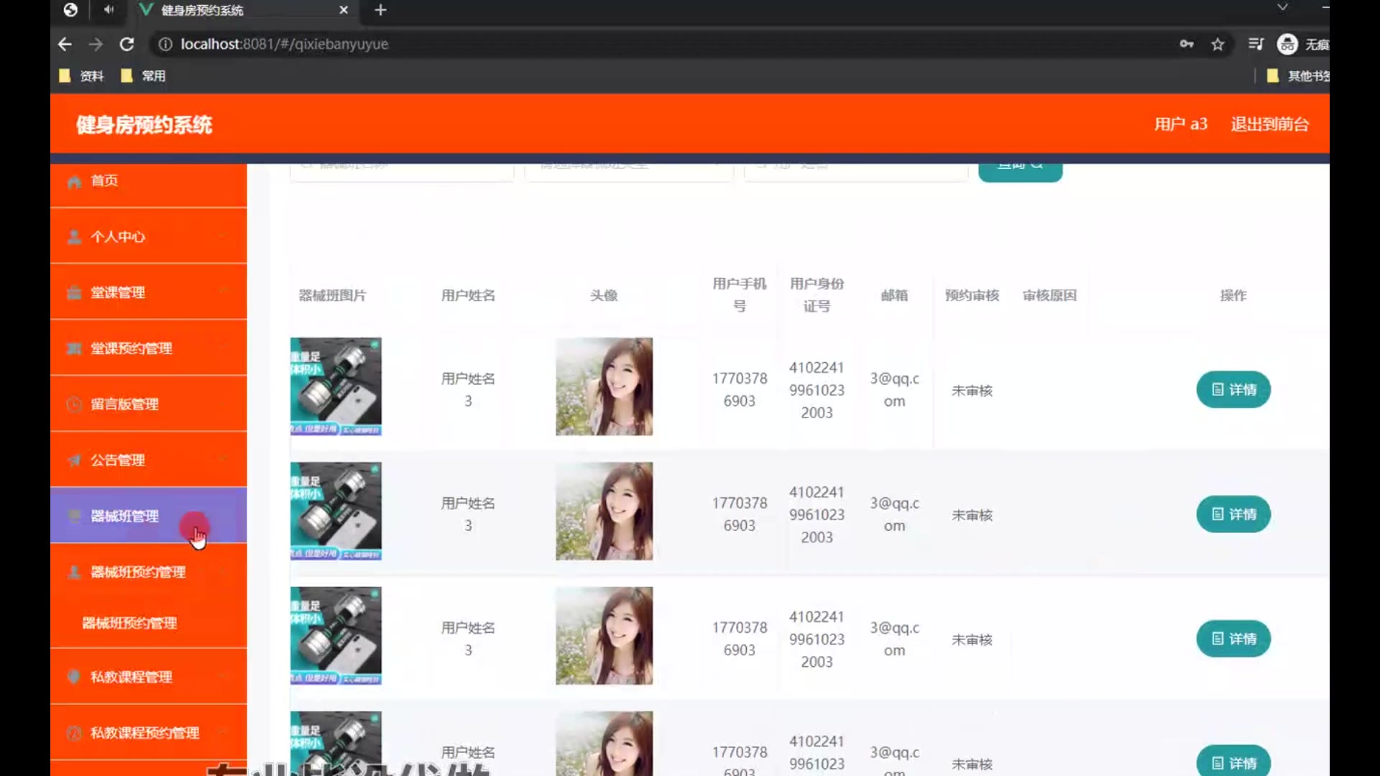Toggle chevron arrow on 堂课预约管理 row
The width and height of the screenshot is (1380, 776).
point(223,348)
